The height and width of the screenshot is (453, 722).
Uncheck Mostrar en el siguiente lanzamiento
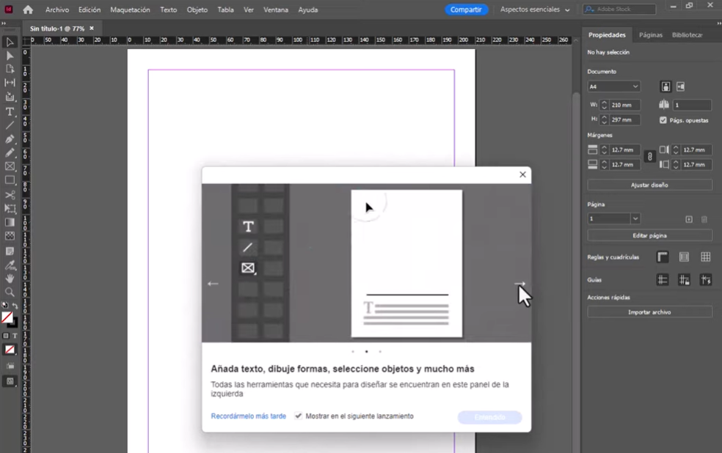pos(299,416)
